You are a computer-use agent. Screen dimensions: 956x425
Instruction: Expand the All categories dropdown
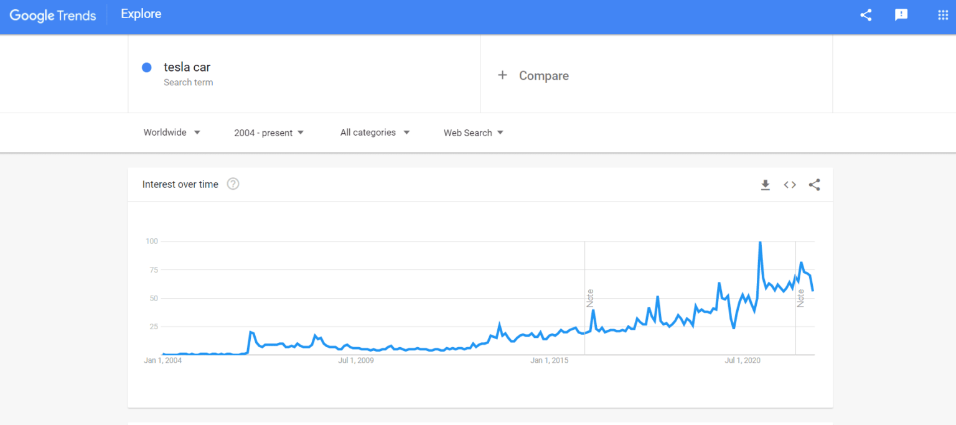coord(375,133)
